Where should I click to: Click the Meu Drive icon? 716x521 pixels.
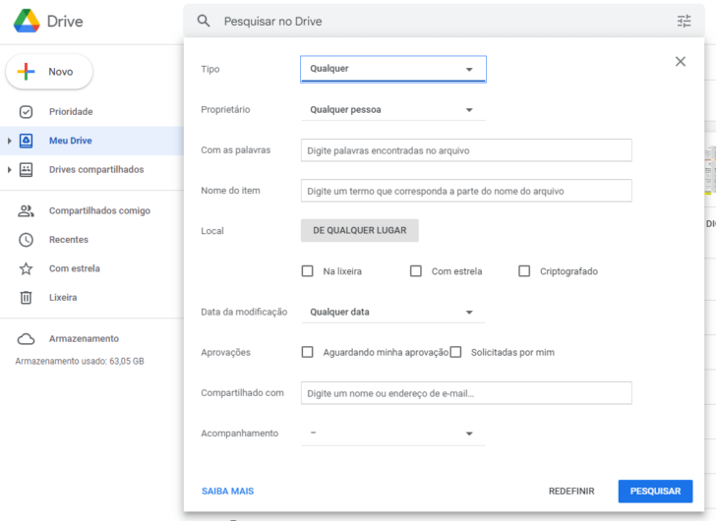point(26,141)
